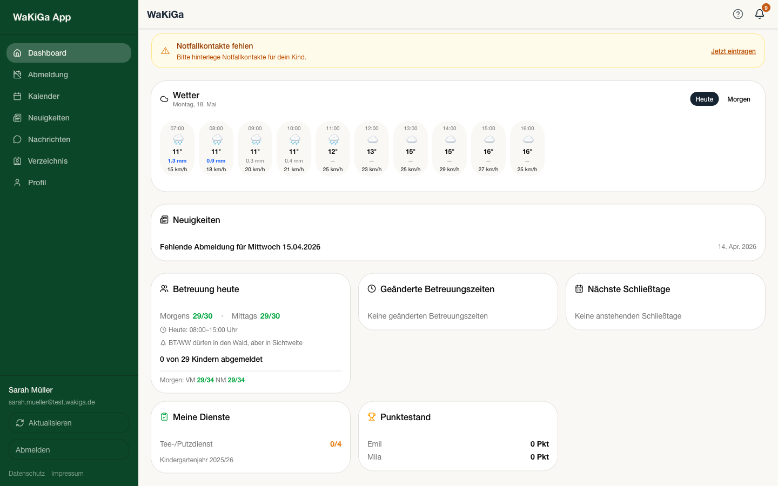Click the tree icon before BT/WW note
The height and width of the screenshot is (486, 778).
pyautogui.click(x=163, y=343)
